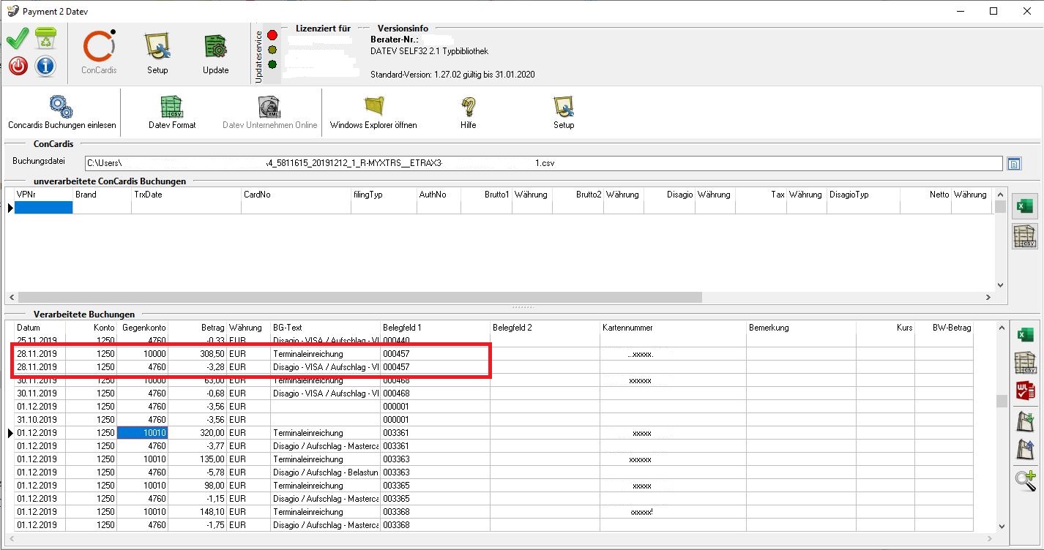The image size is (1044, 550).
Task: Click the green down-arrow import icon
Action: [1024, 421]
